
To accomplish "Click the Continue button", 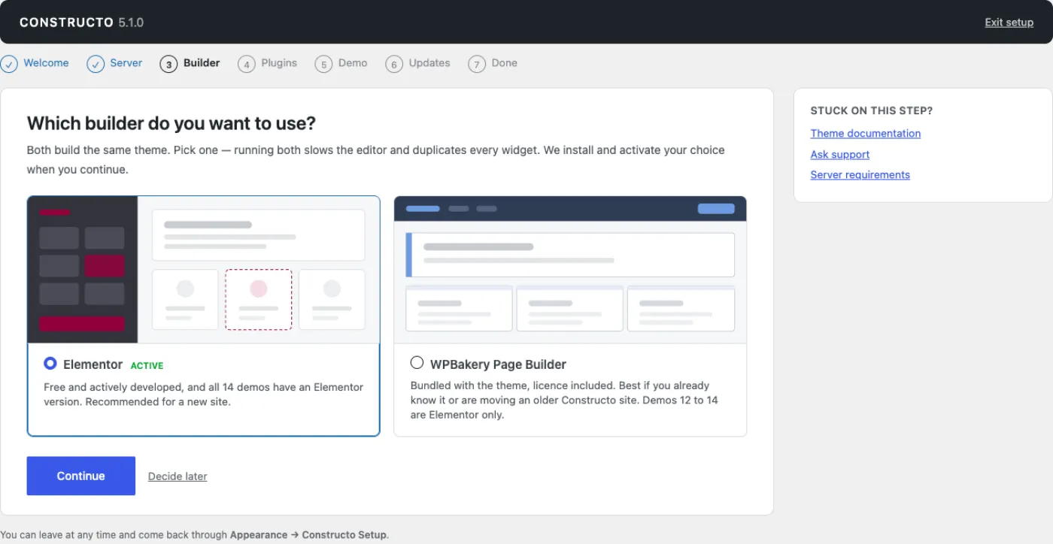I will (x=81, y=476).
